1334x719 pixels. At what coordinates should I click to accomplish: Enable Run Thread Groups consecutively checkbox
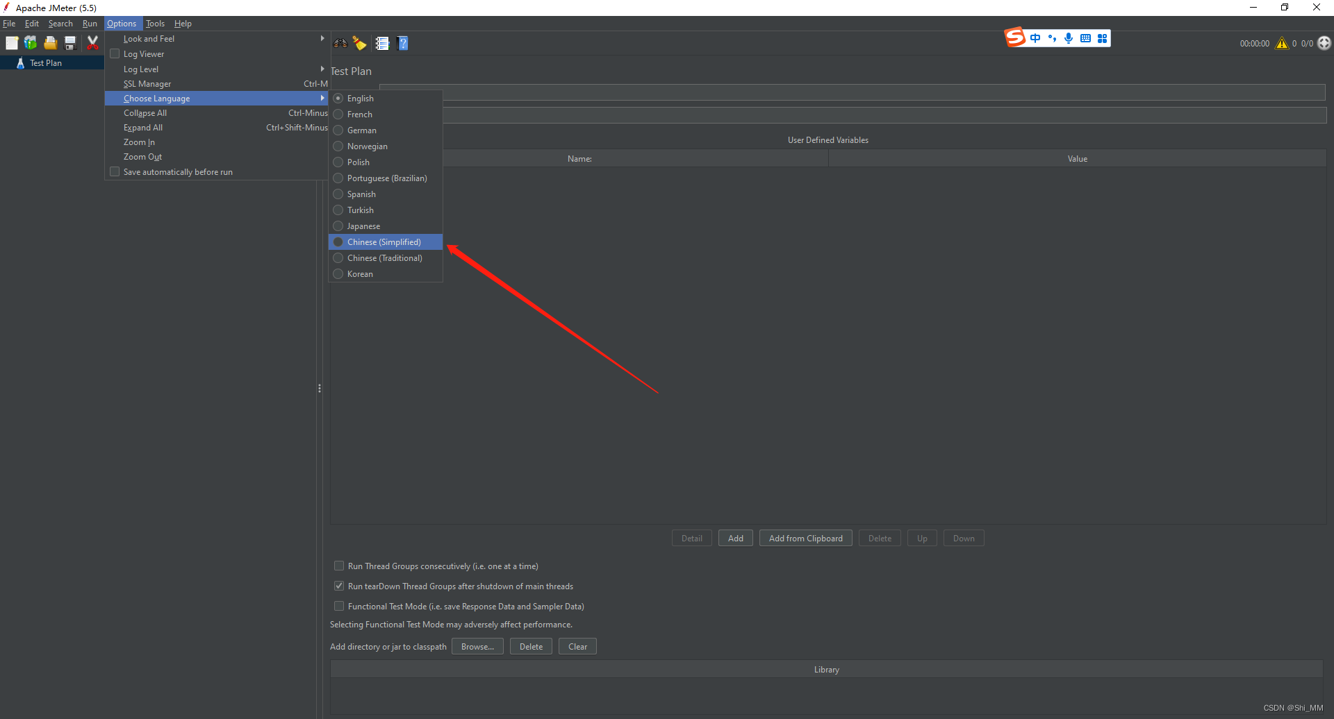coord(339,566)
